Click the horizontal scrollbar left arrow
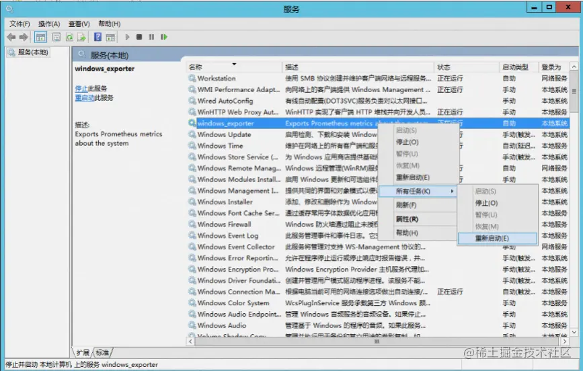 tap(190, 341)
